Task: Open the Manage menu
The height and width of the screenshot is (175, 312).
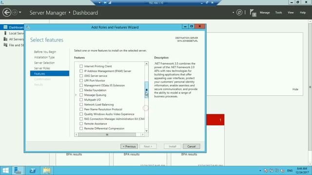Action: coord(265,13)
